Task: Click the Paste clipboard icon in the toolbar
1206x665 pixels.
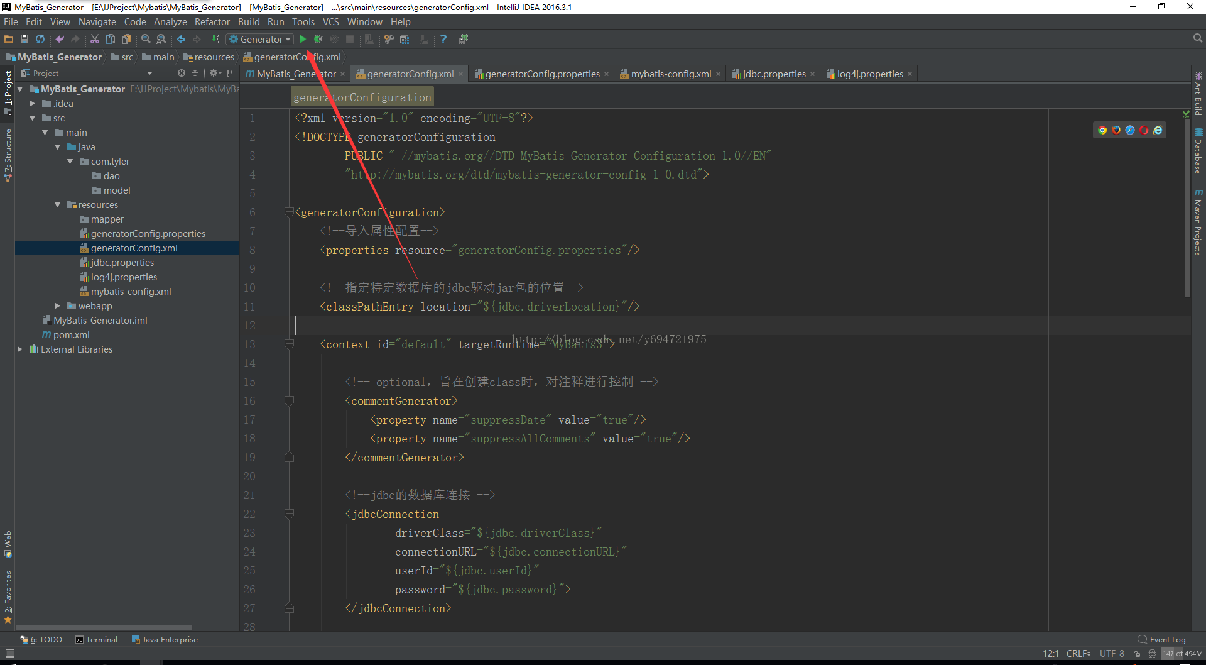Action: [x=126, y=39]
